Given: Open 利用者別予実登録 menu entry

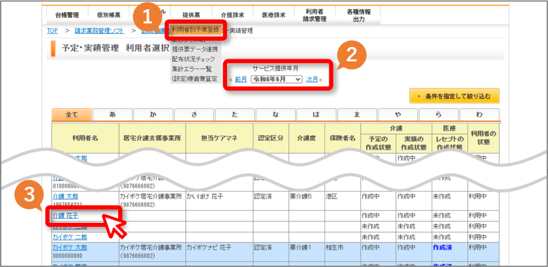Looking at the screenshot, I should click(x=195, y=30).
